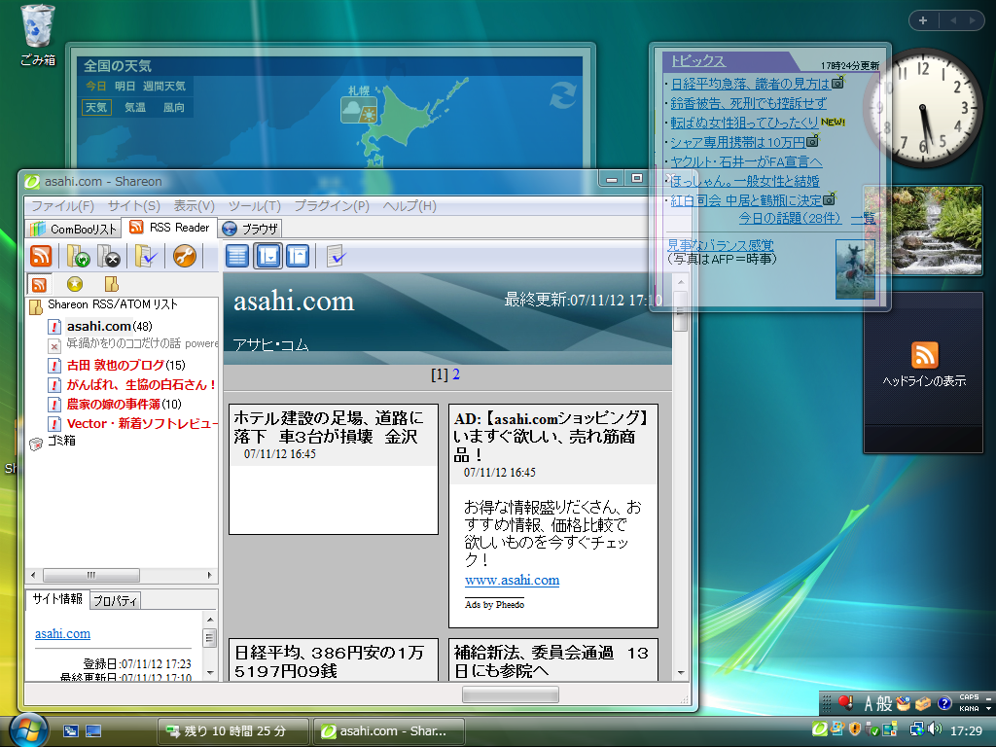Screen dimensions: 996x747
Task: Open the サイト(S) menu
Action: pos(134,206)
